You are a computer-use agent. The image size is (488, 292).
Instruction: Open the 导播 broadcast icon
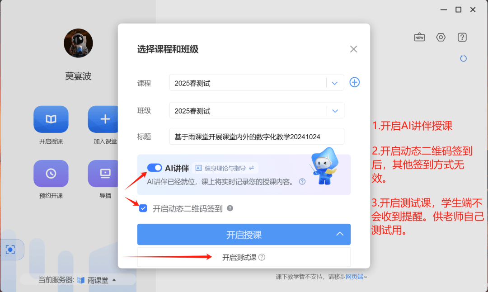coord(105,173)
